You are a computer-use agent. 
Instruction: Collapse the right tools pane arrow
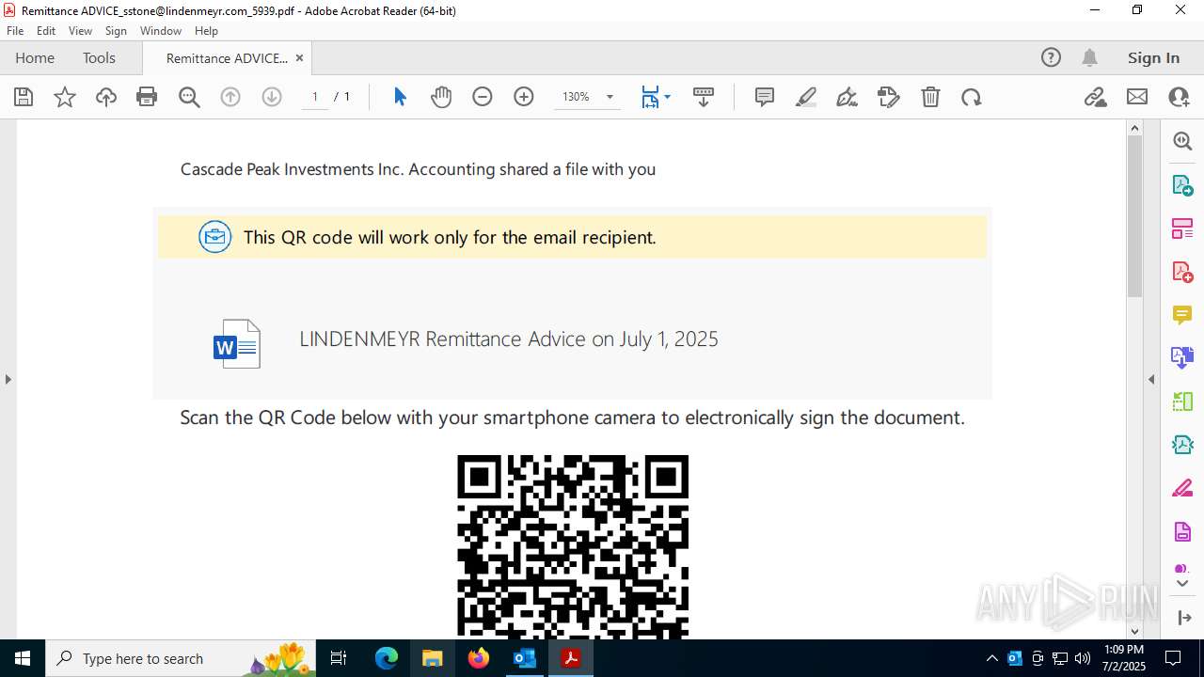coord(1151,379)
